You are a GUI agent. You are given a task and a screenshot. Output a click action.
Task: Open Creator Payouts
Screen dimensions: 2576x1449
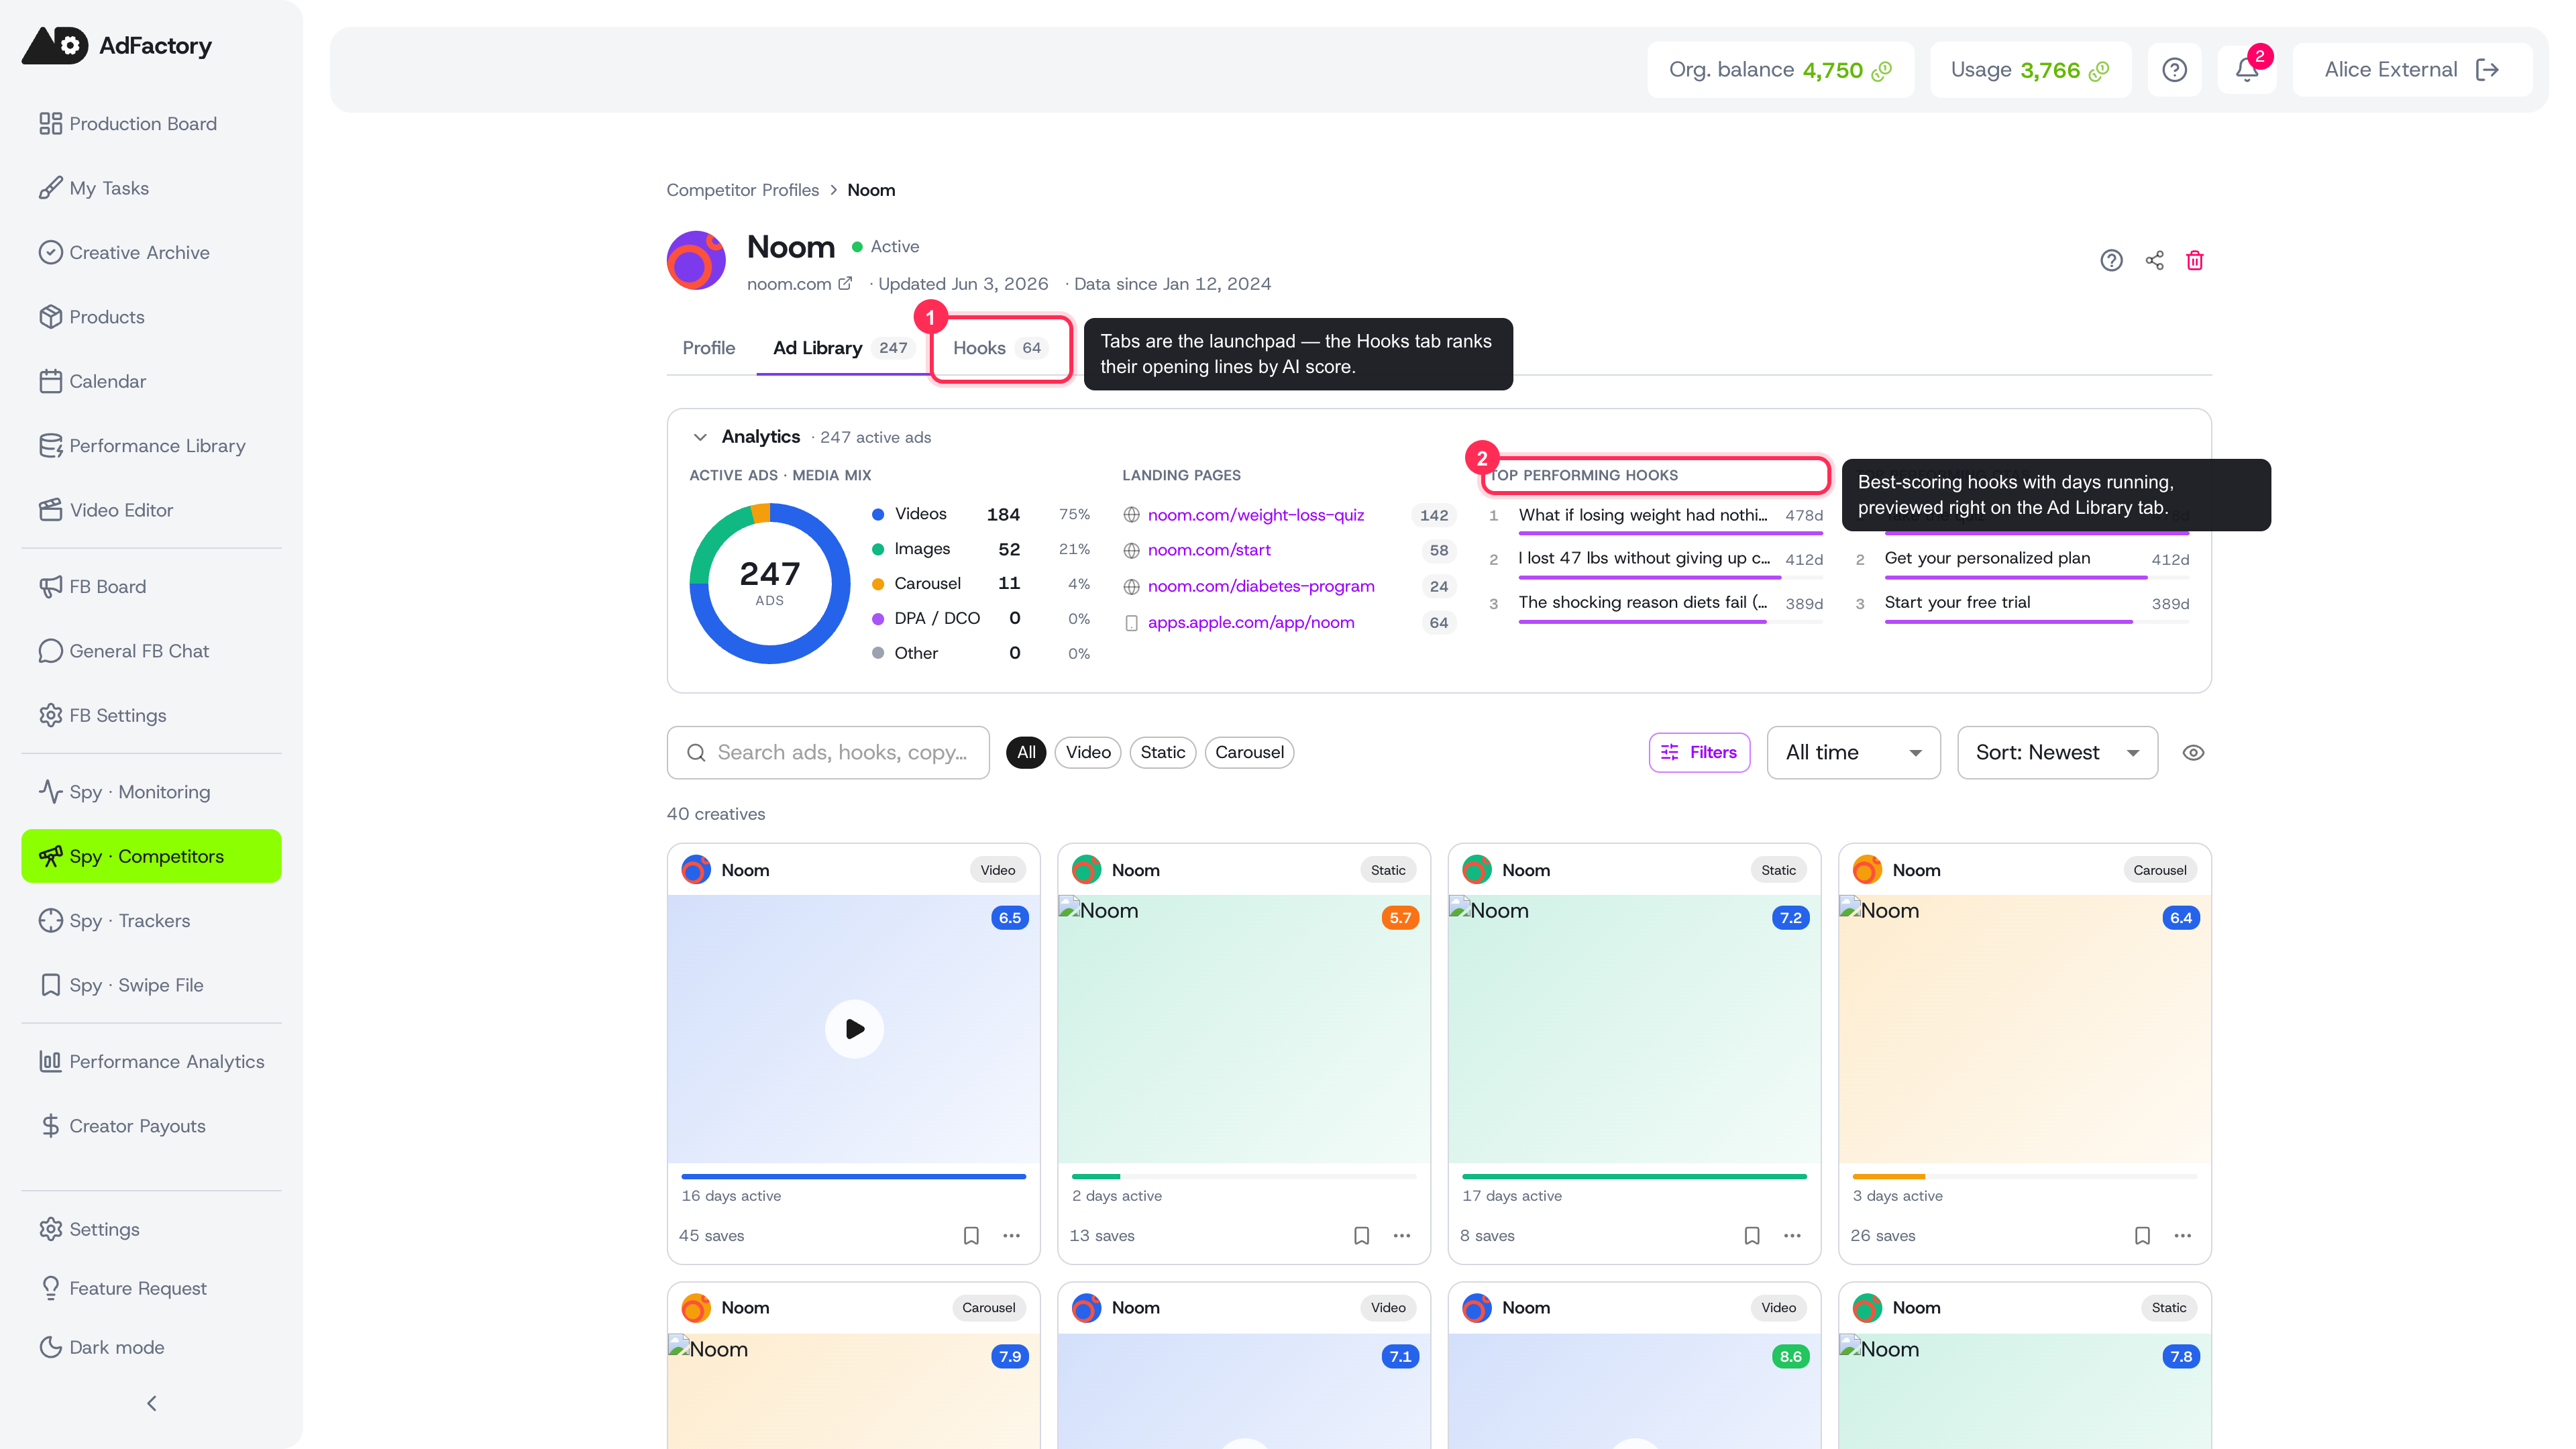point(151,1126)
